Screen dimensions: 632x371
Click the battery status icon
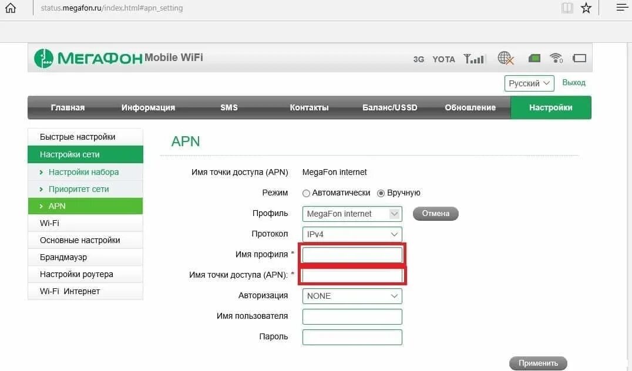coord(579,59)
